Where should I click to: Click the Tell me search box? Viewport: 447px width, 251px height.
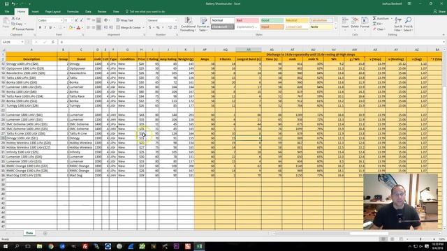(145, 12)
